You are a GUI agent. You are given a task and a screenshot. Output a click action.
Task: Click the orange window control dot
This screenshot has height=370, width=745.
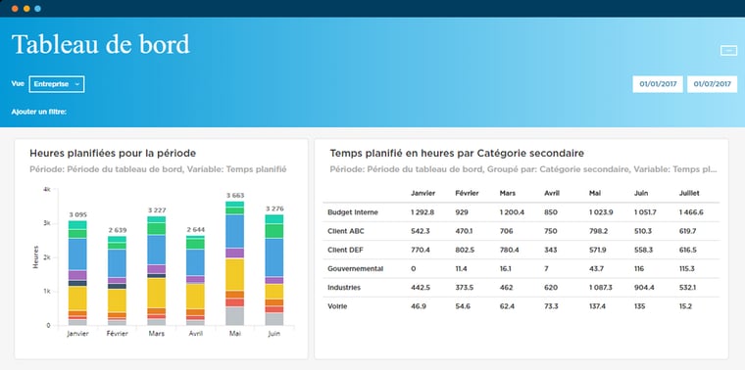pyautogui.click(x=16, y=9)
